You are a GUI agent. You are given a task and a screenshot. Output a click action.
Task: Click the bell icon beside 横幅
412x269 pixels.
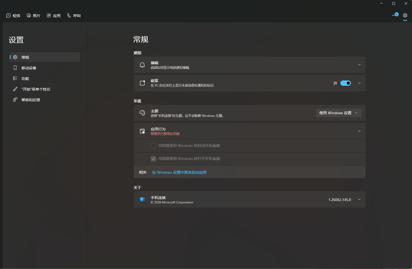pyautogui.click(x=142, y=65)
